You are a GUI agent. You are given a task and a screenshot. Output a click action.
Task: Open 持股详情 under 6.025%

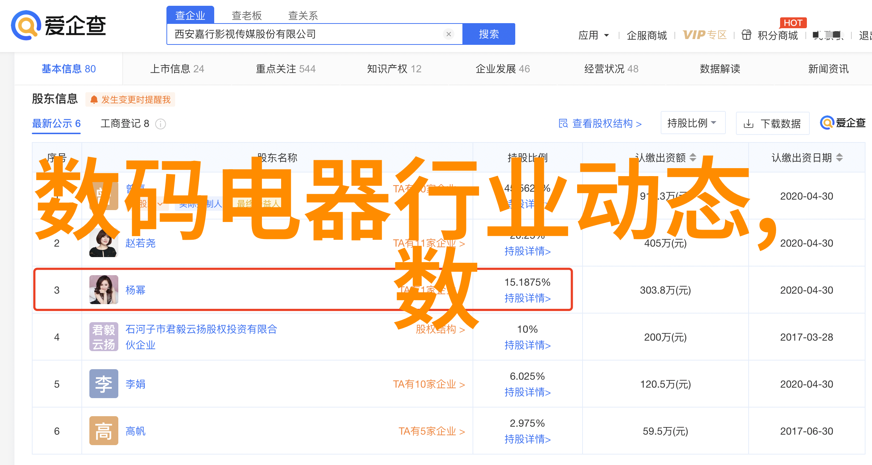(528, 392)
